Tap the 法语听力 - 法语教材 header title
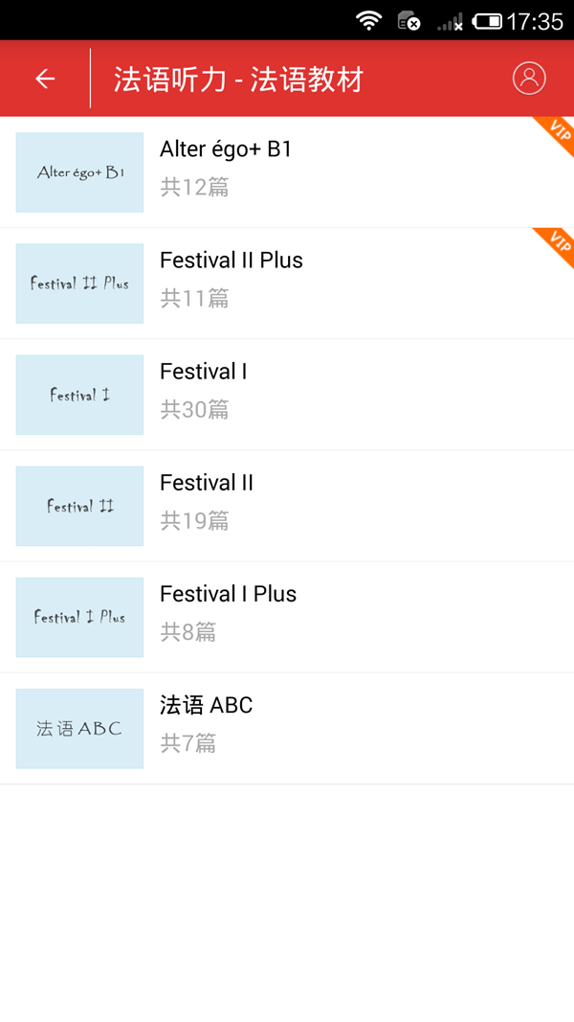Viewport: 574px width, 1022px height. (238, 79)
